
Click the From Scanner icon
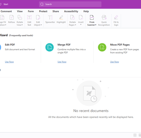click(92, 17)
